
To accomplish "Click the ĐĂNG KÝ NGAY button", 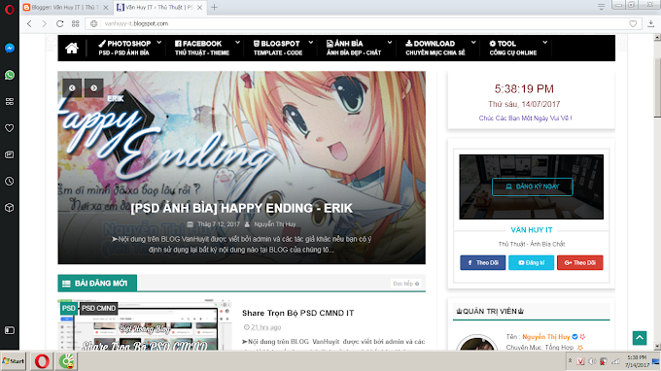I will (x=532, y=186).
